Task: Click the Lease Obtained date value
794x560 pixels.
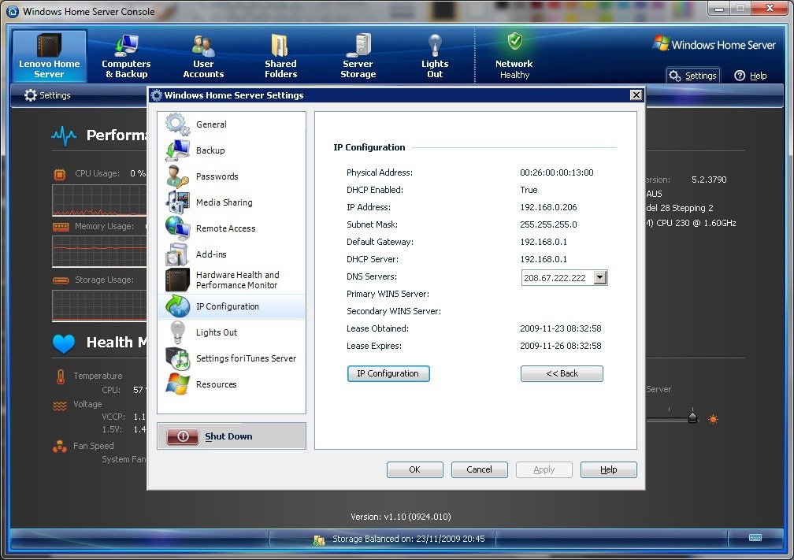Action: 561,328
